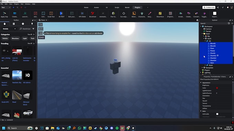
Task: Open the Models category dropdown in Toolbox
Action: (9, 29)
